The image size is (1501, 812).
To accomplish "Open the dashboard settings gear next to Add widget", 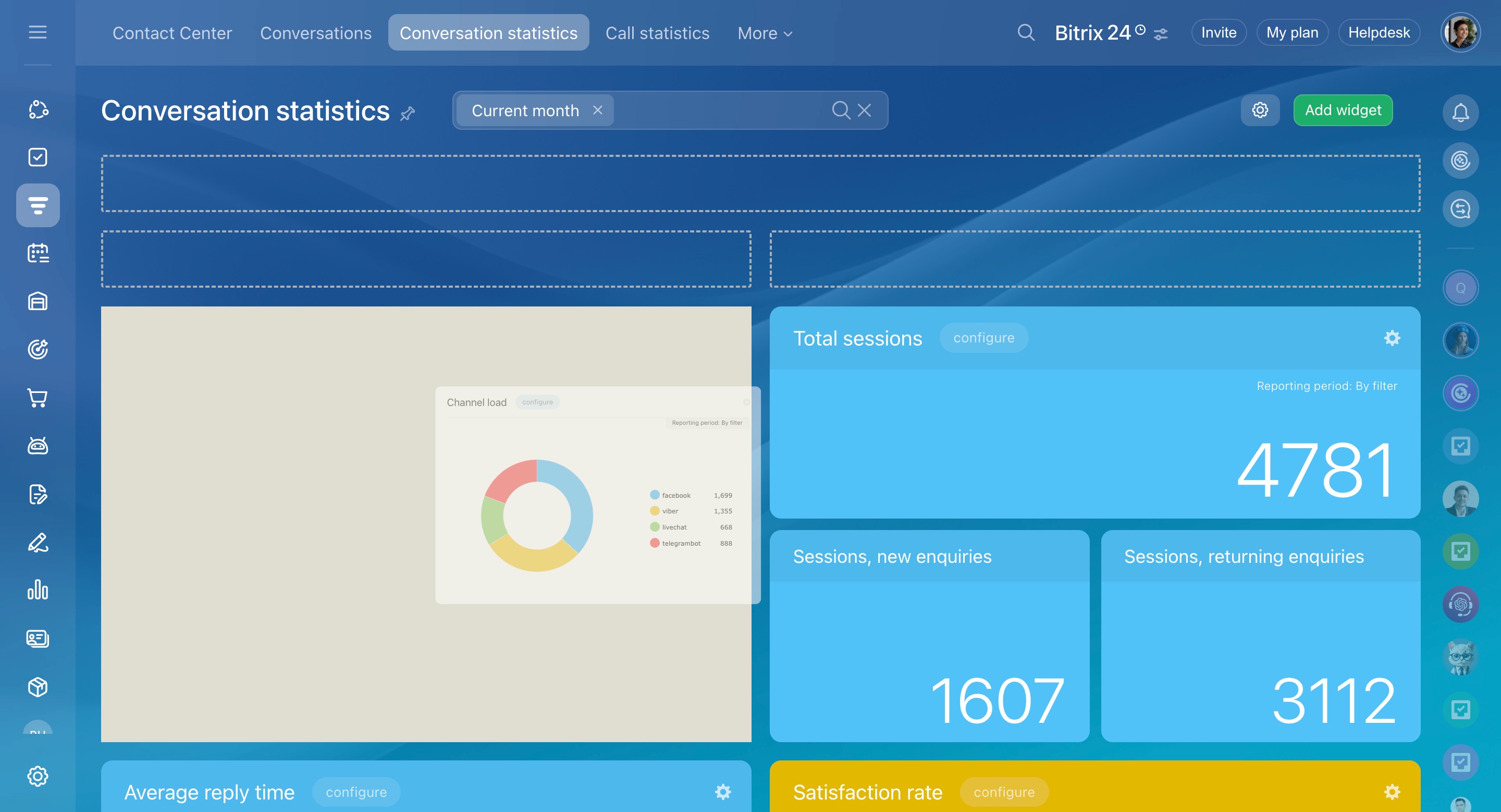I will (1260, 110).
